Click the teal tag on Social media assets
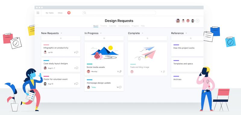Image resolution: width=241 pixels, height=115 pixels. [x=89, y=64]
